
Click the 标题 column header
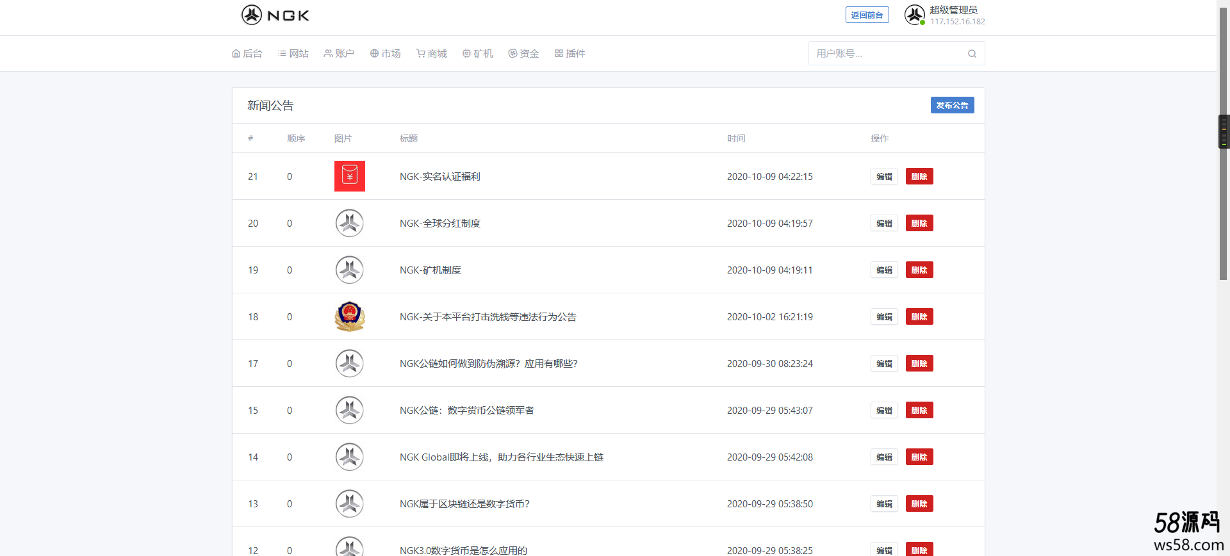point(409,138)
